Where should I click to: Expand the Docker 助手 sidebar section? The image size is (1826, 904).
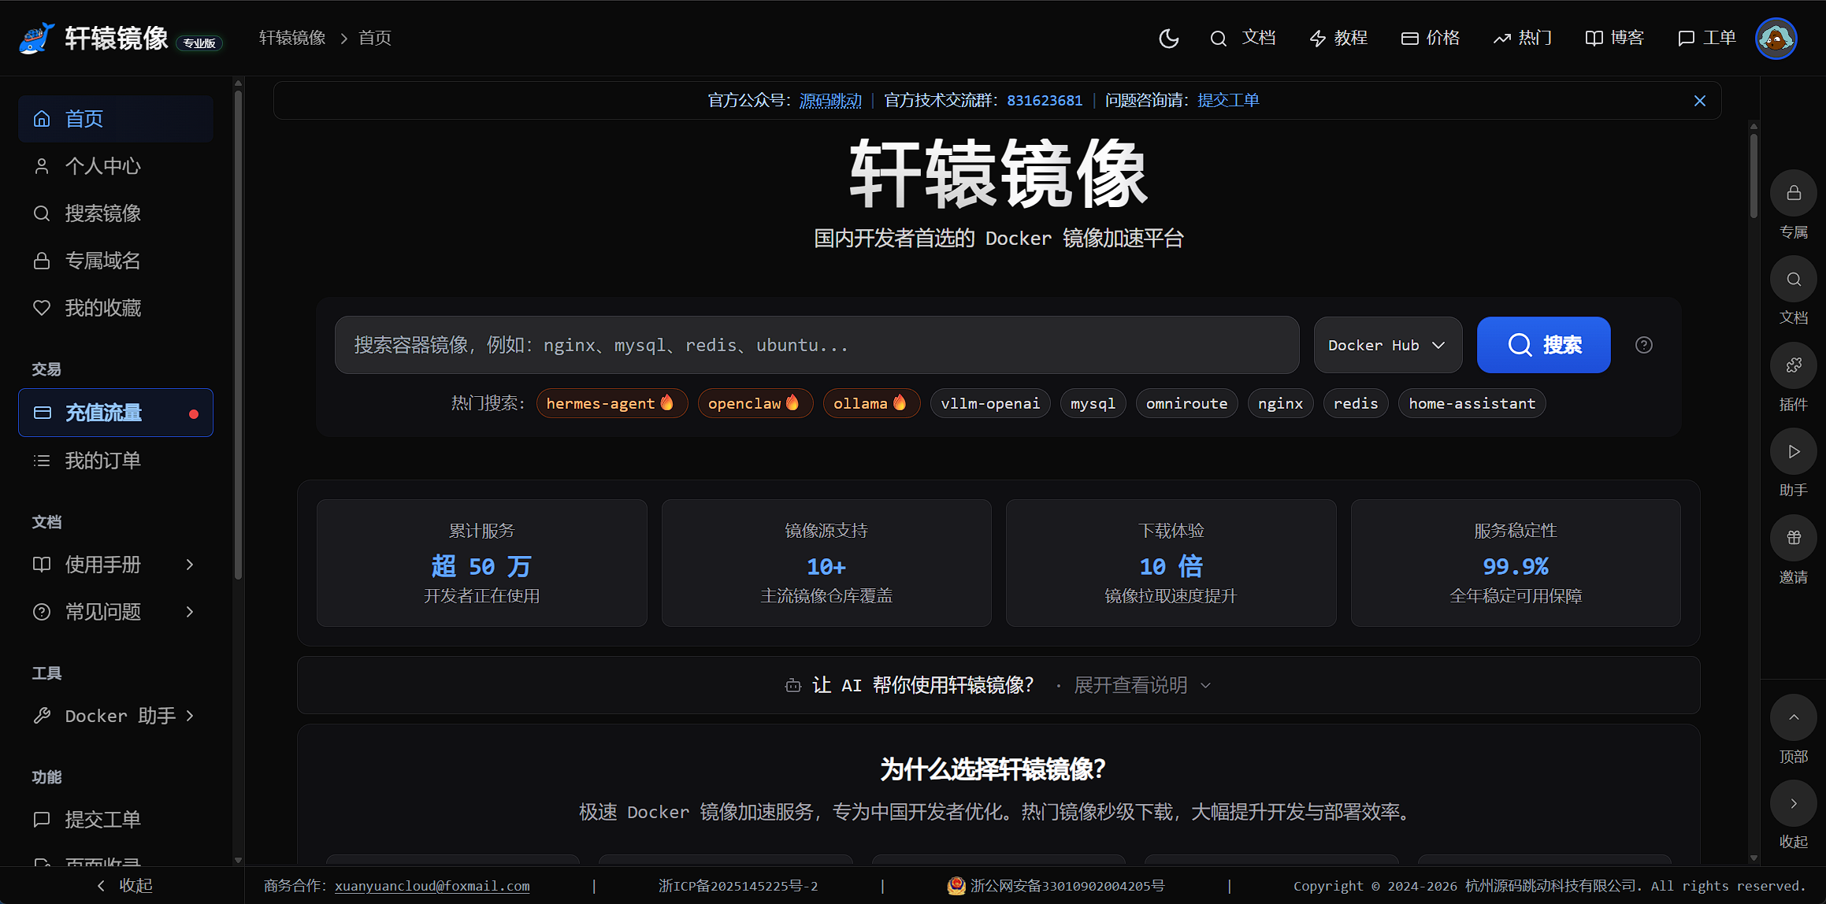point(116,716)
